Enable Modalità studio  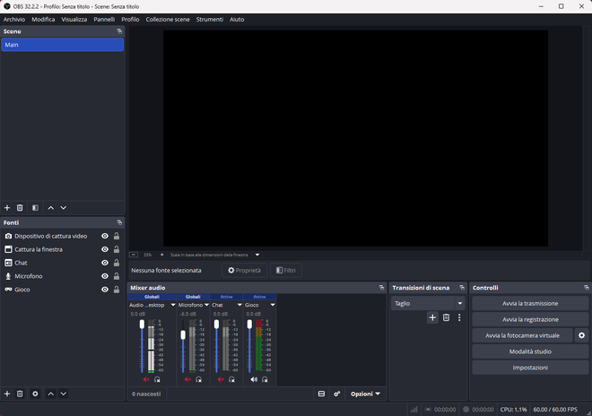pos(530,351)
